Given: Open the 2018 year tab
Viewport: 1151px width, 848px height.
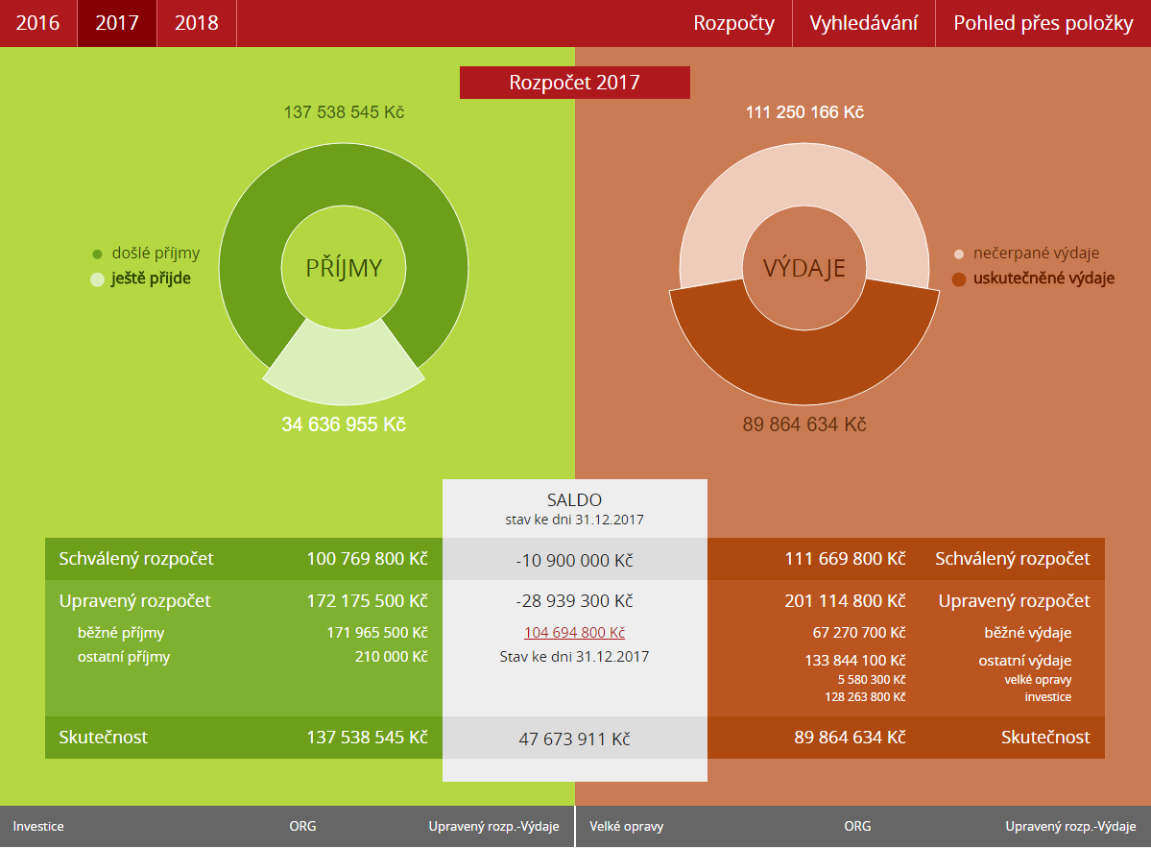Looking at the screenshot, I should 196,23.
